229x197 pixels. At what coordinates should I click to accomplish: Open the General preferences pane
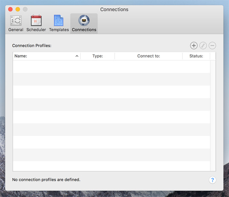click(16, 24)
